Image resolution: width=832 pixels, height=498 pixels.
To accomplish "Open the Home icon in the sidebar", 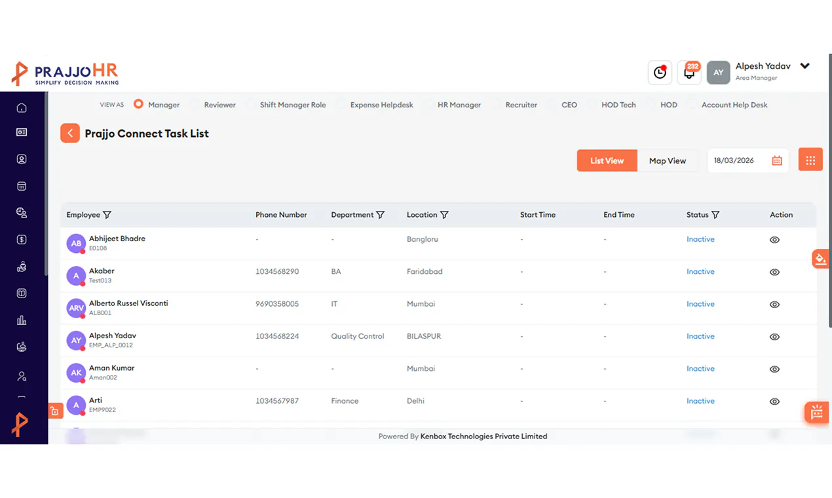I will 22,107.
